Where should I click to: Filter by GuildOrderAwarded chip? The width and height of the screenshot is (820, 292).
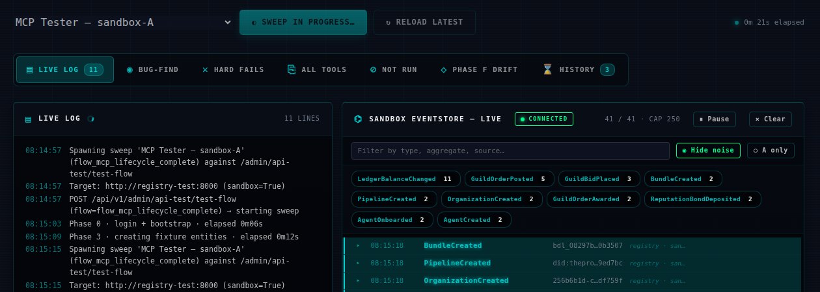pos(594,199)
